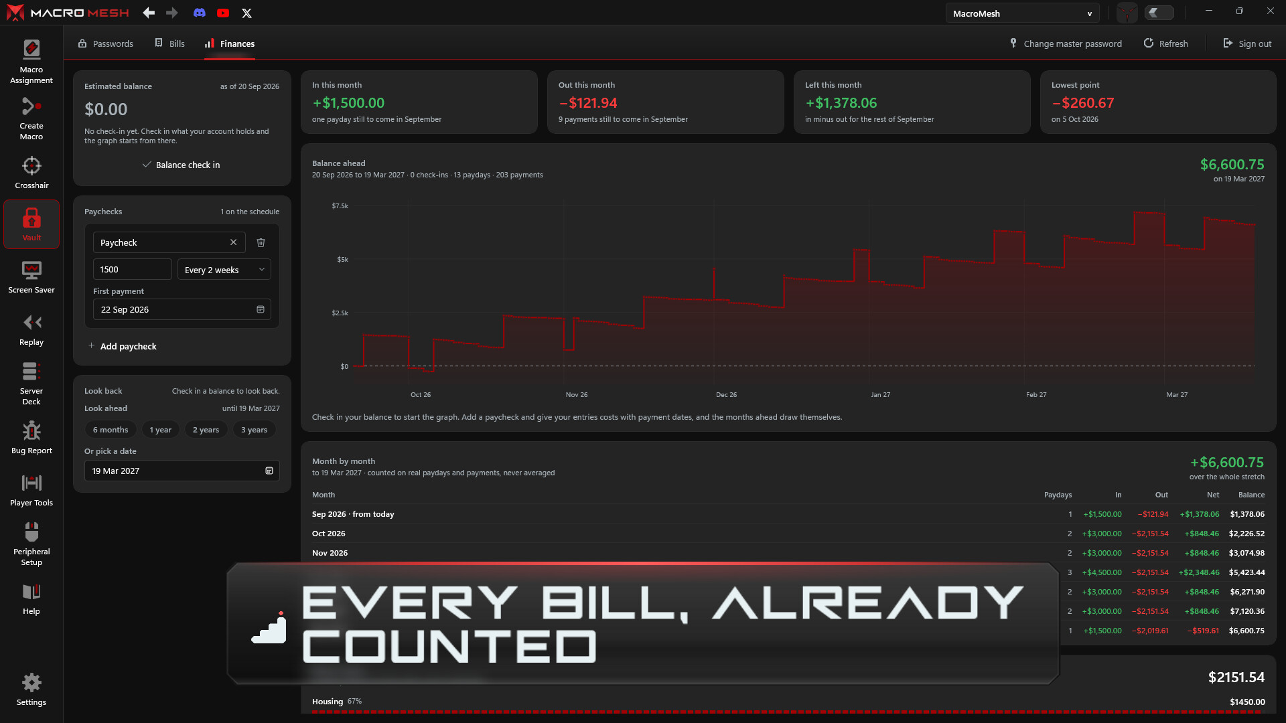
Task: Click Sign out
Action: pyautogui.click(x=1247, y=44)
